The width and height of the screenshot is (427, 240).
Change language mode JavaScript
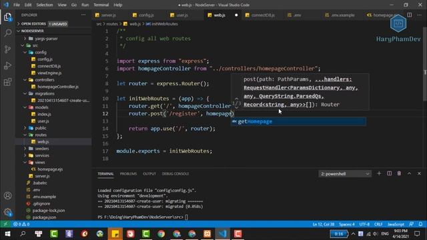click(x=396, y=224)
